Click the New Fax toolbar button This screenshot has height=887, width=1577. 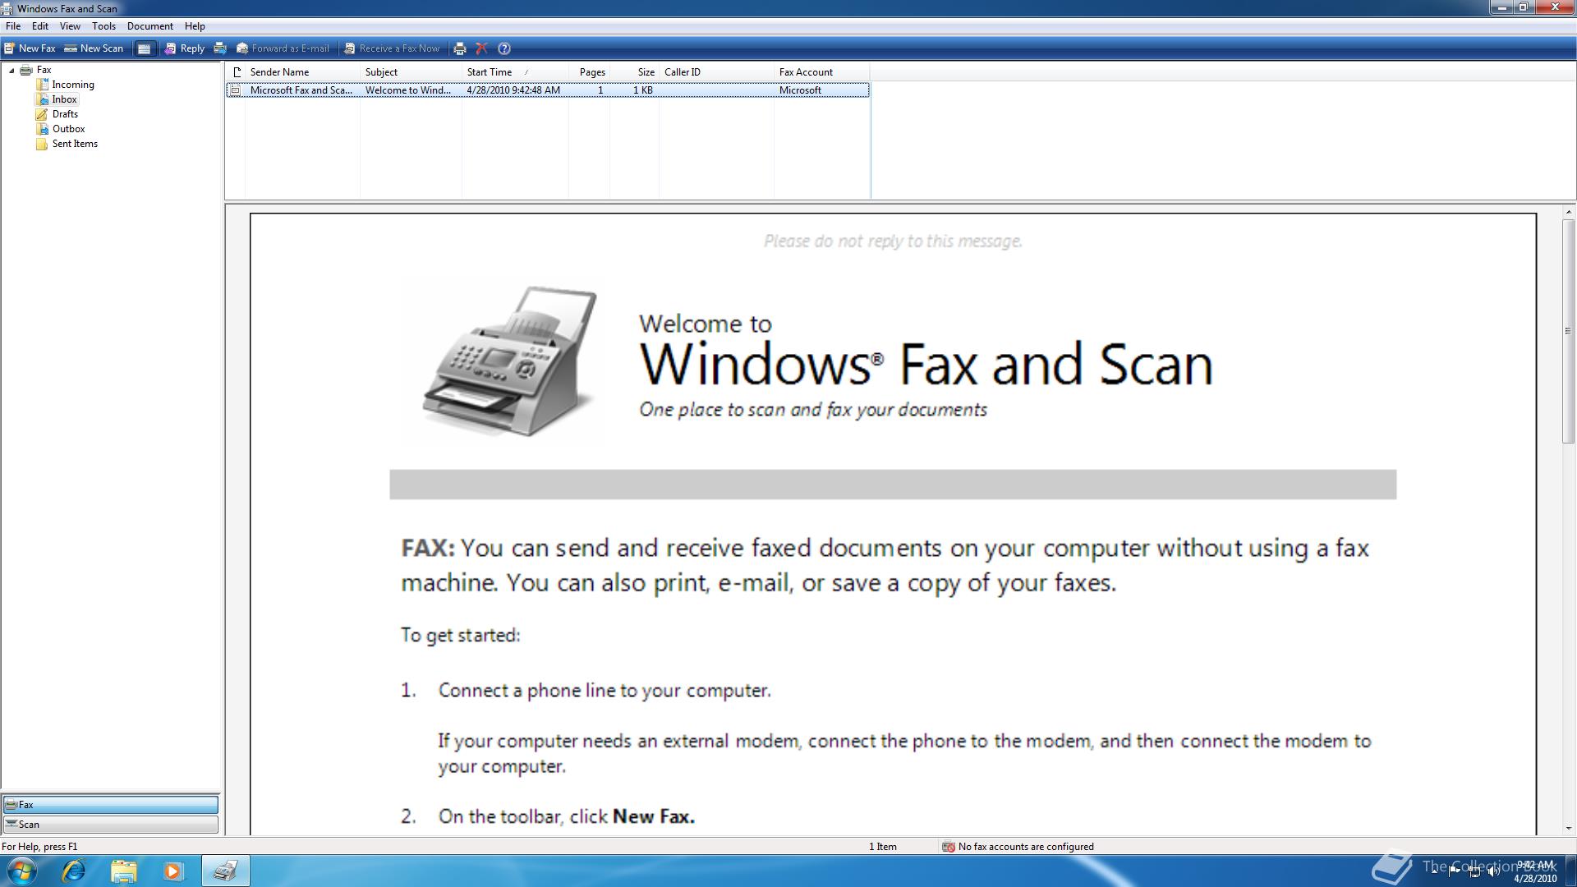pyautogui.click(x=30, y=48)
